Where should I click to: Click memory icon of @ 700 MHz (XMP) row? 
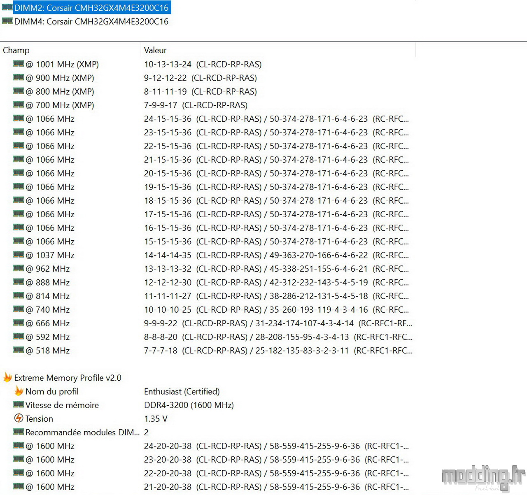pyautogui.click(x=19, y=104)
